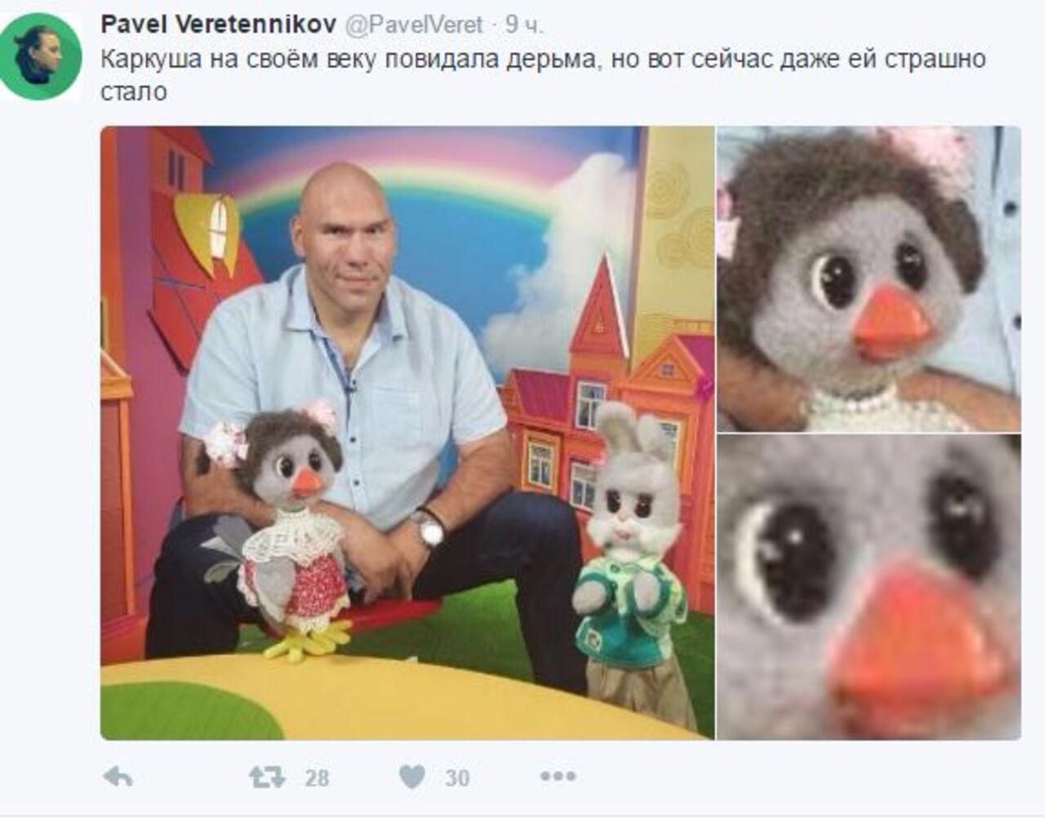View the retweet count 28
This screenshot has height=819, width=1045.
(317, 778)
